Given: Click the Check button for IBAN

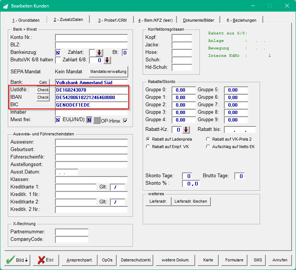Looking at the screenshot, I should tap(43, 97).
